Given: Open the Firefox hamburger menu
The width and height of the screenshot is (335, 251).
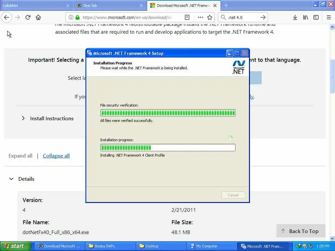Looking at the screenshot, I should coord(329,17).
